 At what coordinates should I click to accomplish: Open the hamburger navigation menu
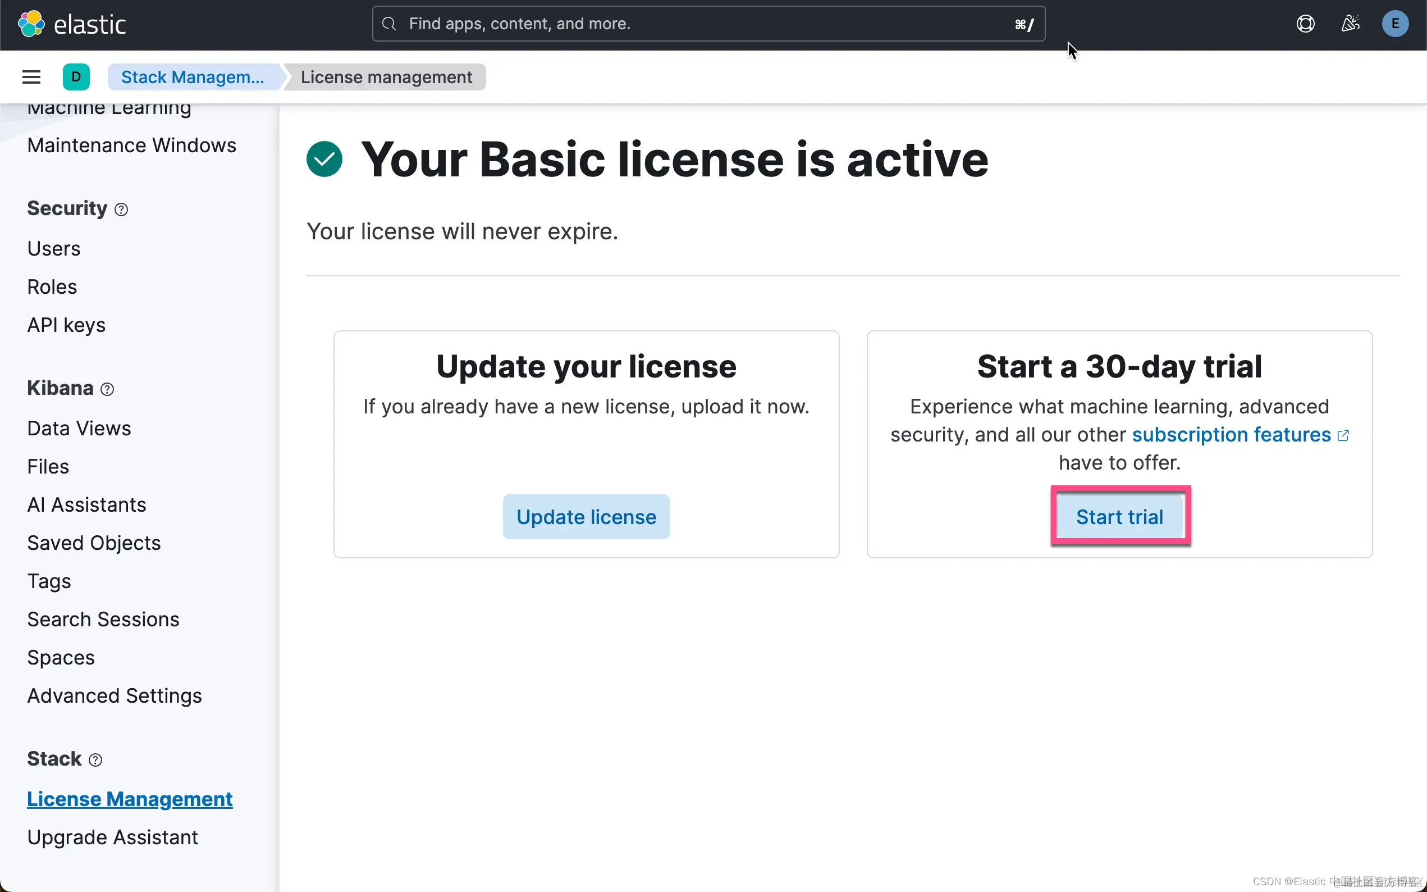31,77
